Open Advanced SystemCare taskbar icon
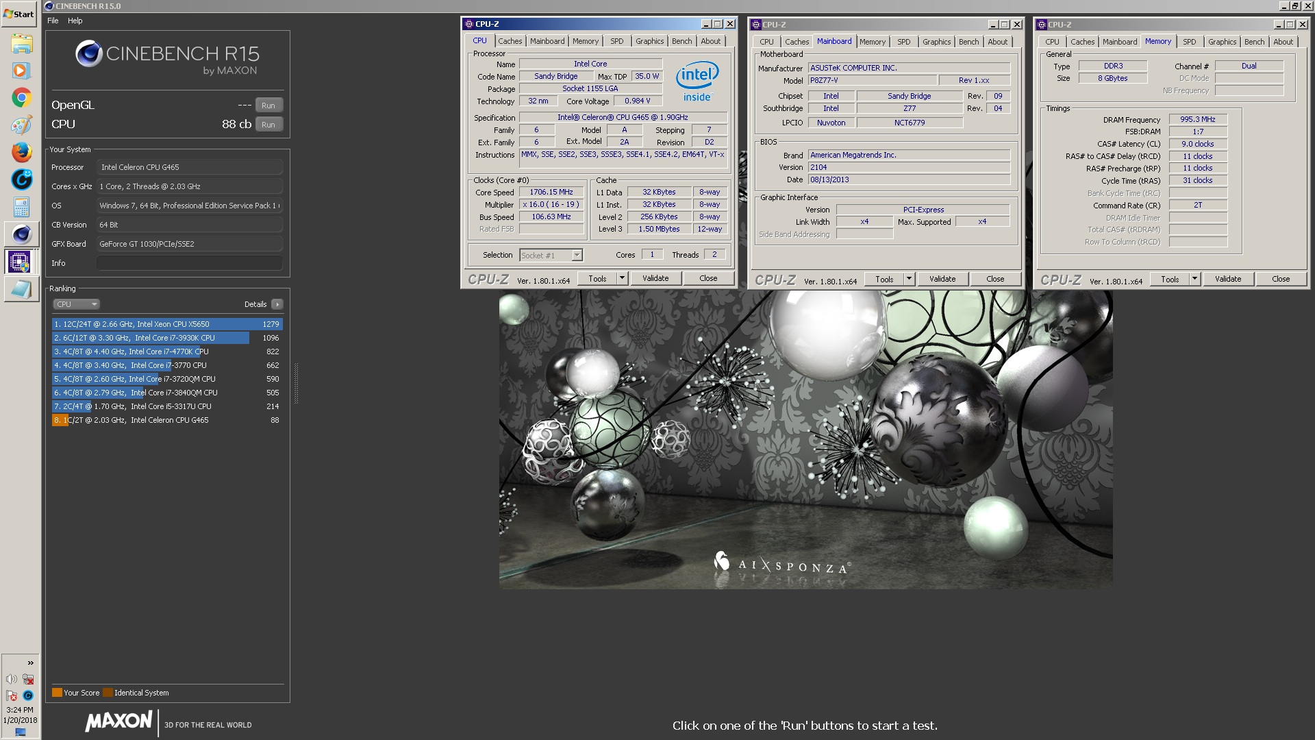Screen dimensions: 1315x740 pyautogui.click(x=21, y=180)
